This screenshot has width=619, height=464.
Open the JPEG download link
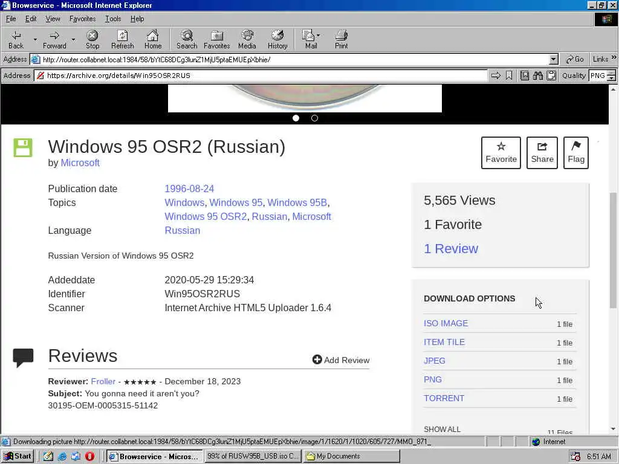pyautogui.click(x=434, y=361)
